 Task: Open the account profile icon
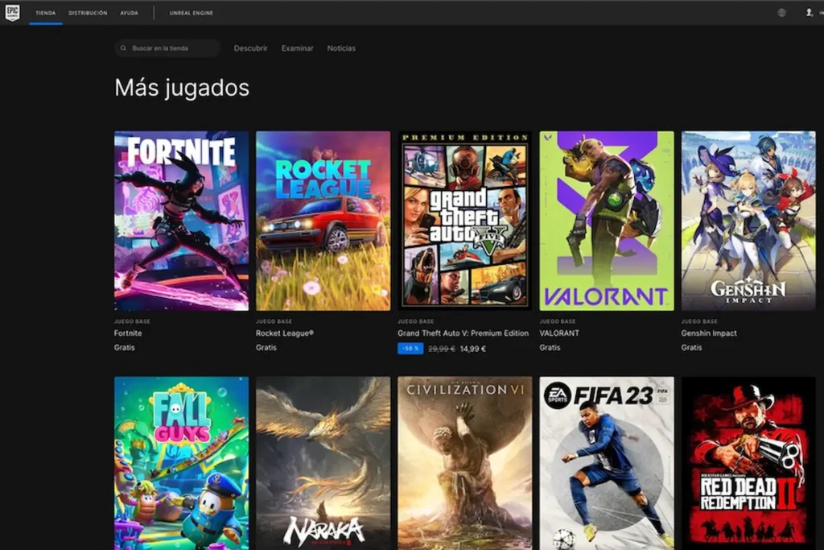808,12
